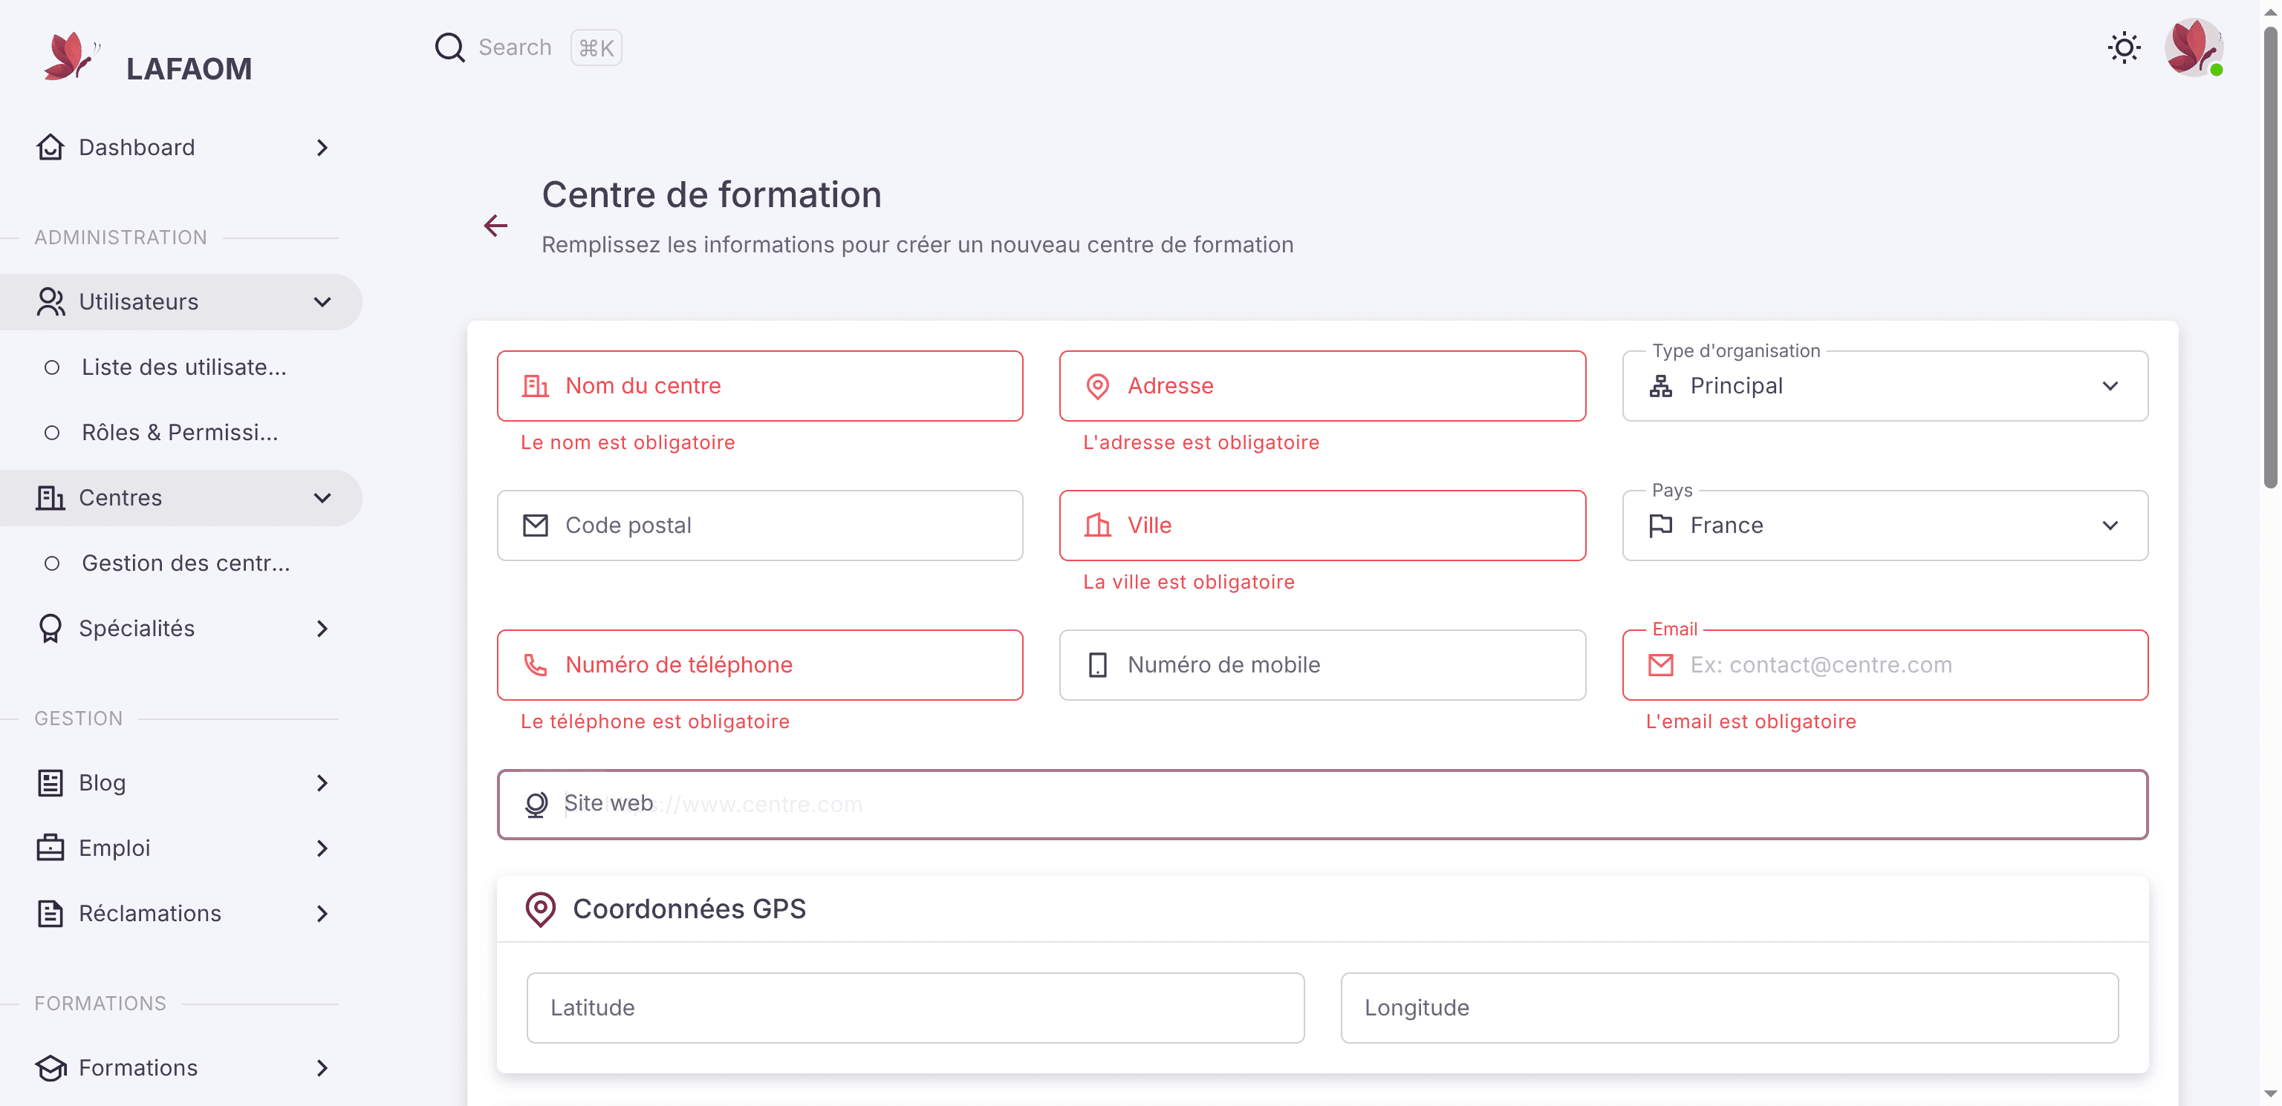Focus the Numéro de mobile field
2282x1106 pixels.
(1322, 665)
